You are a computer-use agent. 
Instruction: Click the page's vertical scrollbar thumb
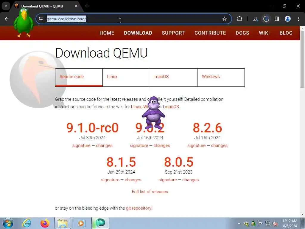(x=302, y=59)
